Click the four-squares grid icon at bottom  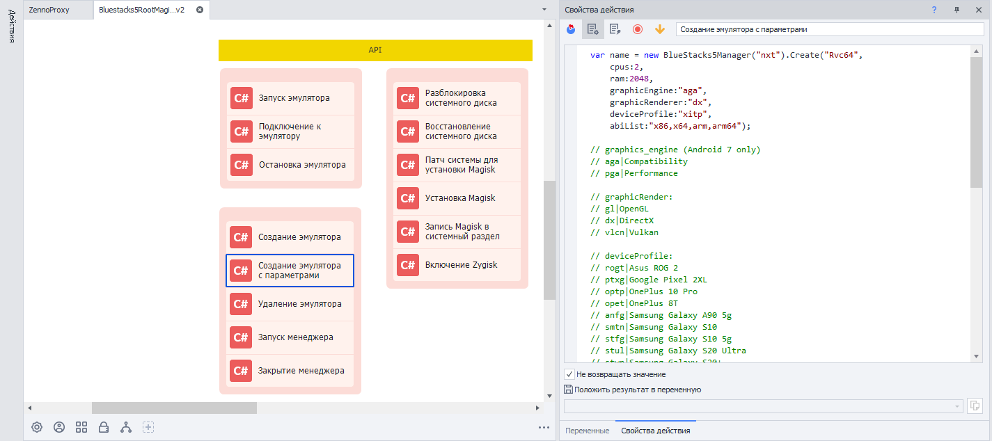[81, 427]
